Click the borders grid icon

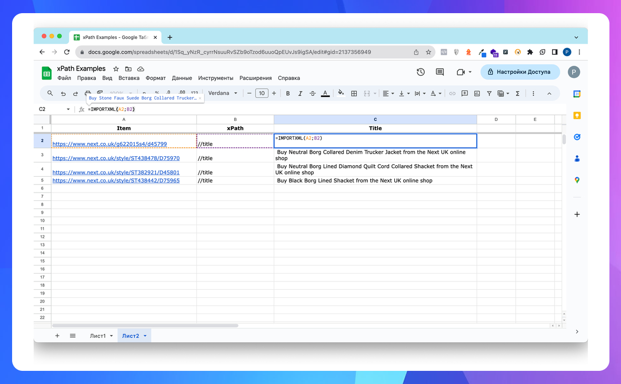point(354,94)
